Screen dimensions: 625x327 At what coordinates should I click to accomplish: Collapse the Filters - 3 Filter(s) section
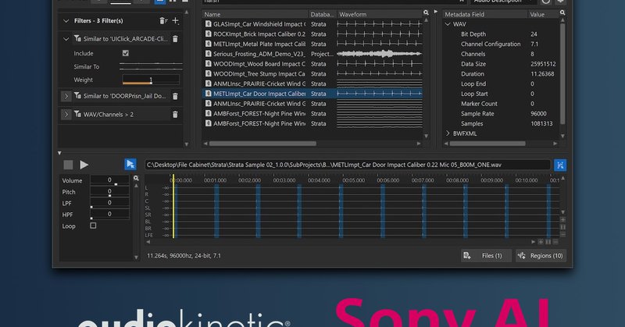point(66,21)
